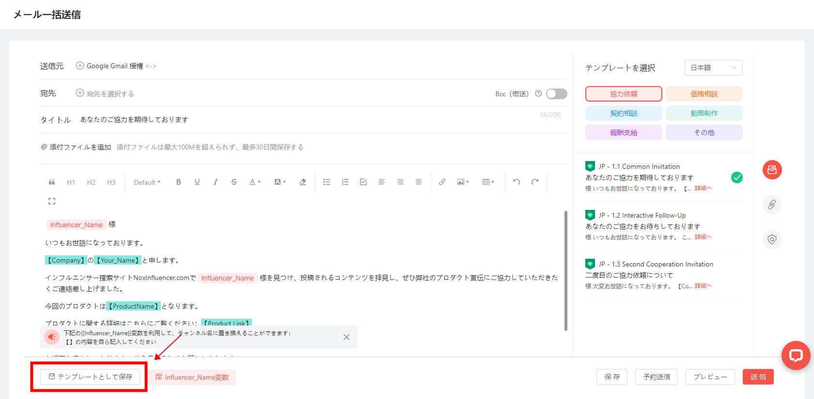Add a Google Gmail sender authorization
The width and height of the screenshot is (814, 399).
point(116,66)
